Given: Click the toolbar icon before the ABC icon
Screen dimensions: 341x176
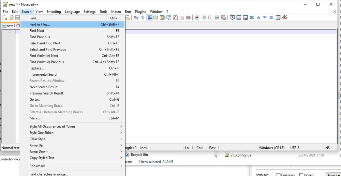Looking at the screenshot, I should pos(278,18).
